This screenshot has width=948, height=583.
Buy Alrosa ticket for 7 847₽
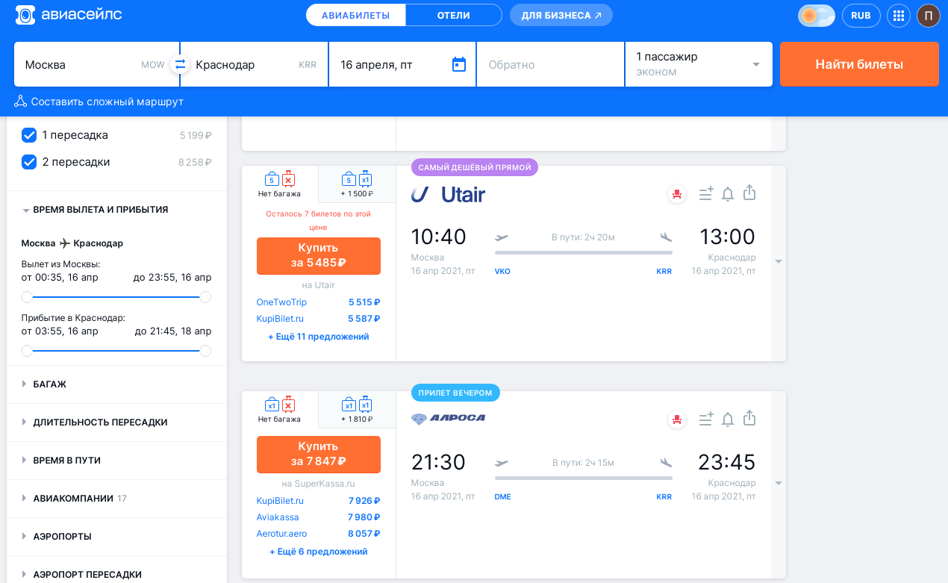[x=319, y=455]
